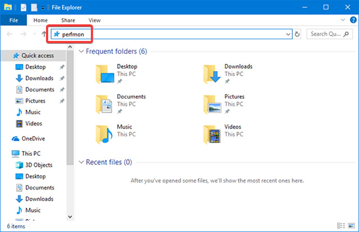Screen dimensions: 359x232
Task: Select Quick access in navigation pane
Action: (34, 55)
